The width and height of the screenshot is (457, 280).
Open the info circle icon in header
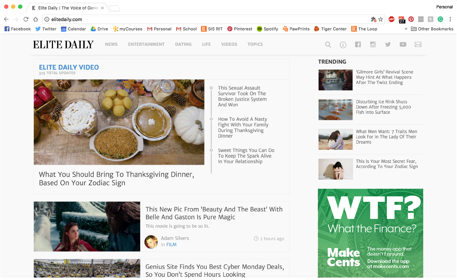[x=343, y=45]
